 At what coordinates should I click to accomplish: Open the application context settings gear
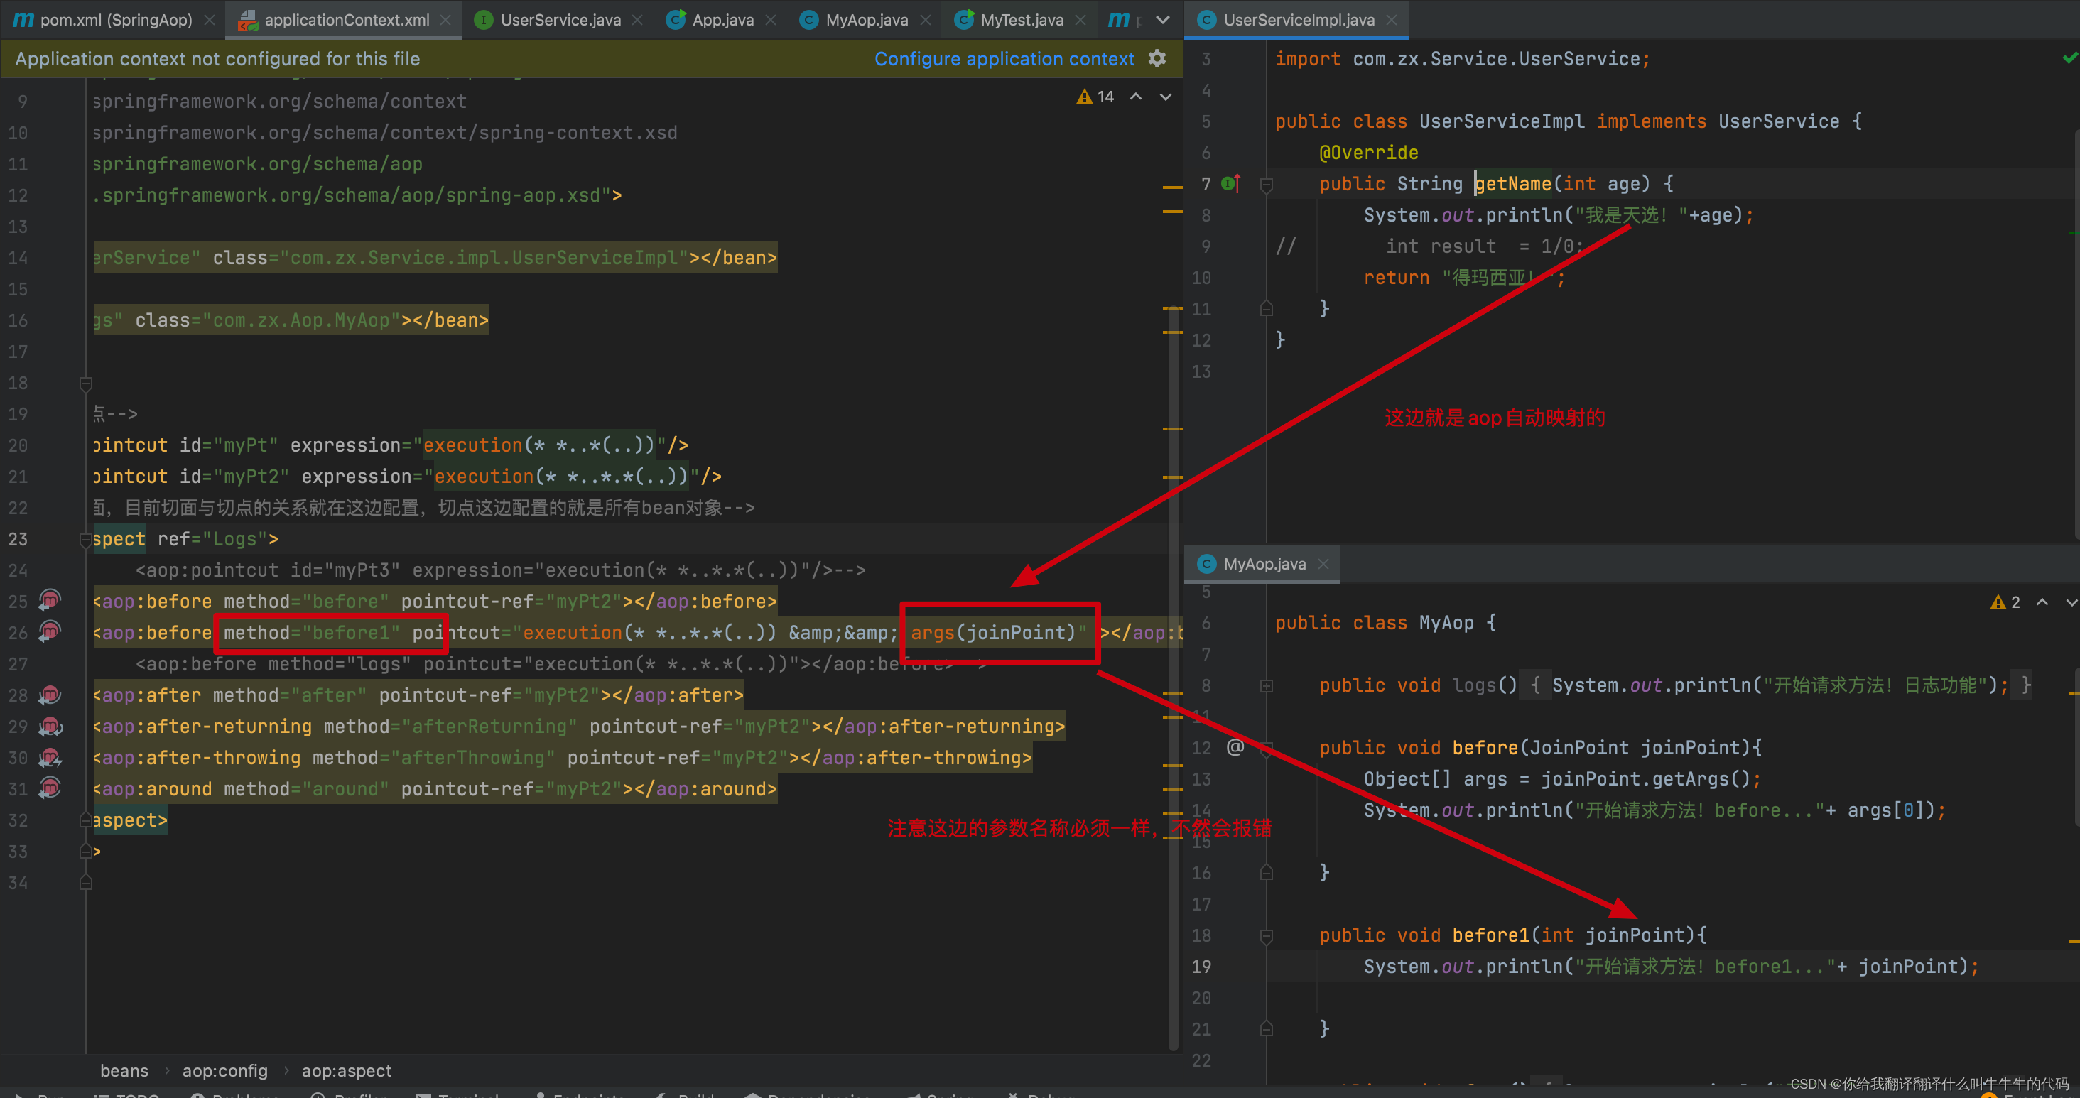pos(1157,58)
